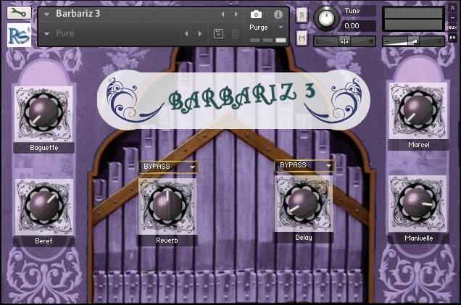Select previous snapshot arrow beside Pure
This screenshot has width=461, height=305.
point(186,33)
